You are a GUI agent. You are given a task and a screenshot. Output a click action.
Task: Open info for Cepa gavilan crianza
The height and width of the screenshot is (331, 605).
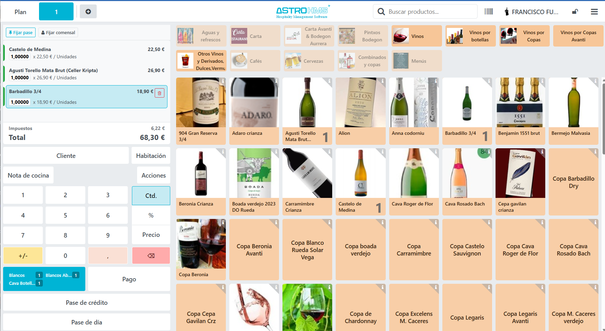coord(542,151)
